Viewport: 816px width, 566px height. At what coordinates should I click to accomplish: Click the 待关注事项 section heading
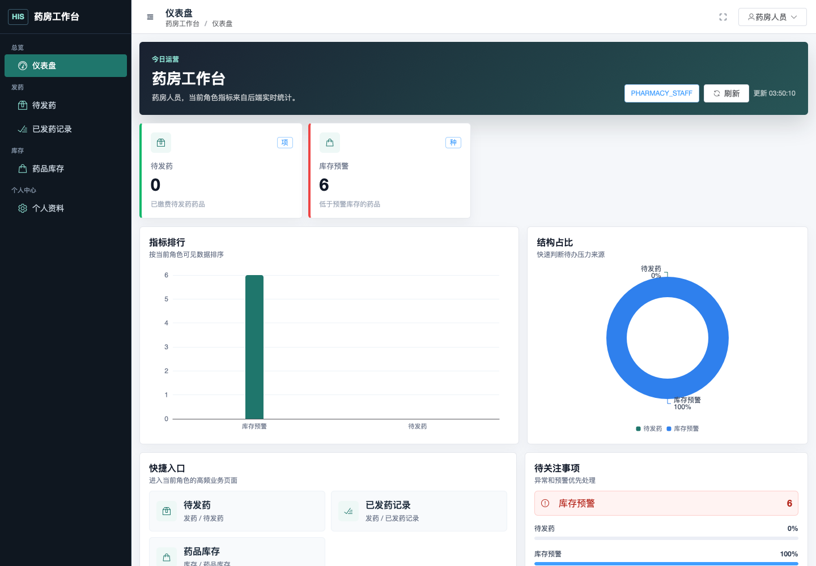pyautogui.click(x=557, y=468)
